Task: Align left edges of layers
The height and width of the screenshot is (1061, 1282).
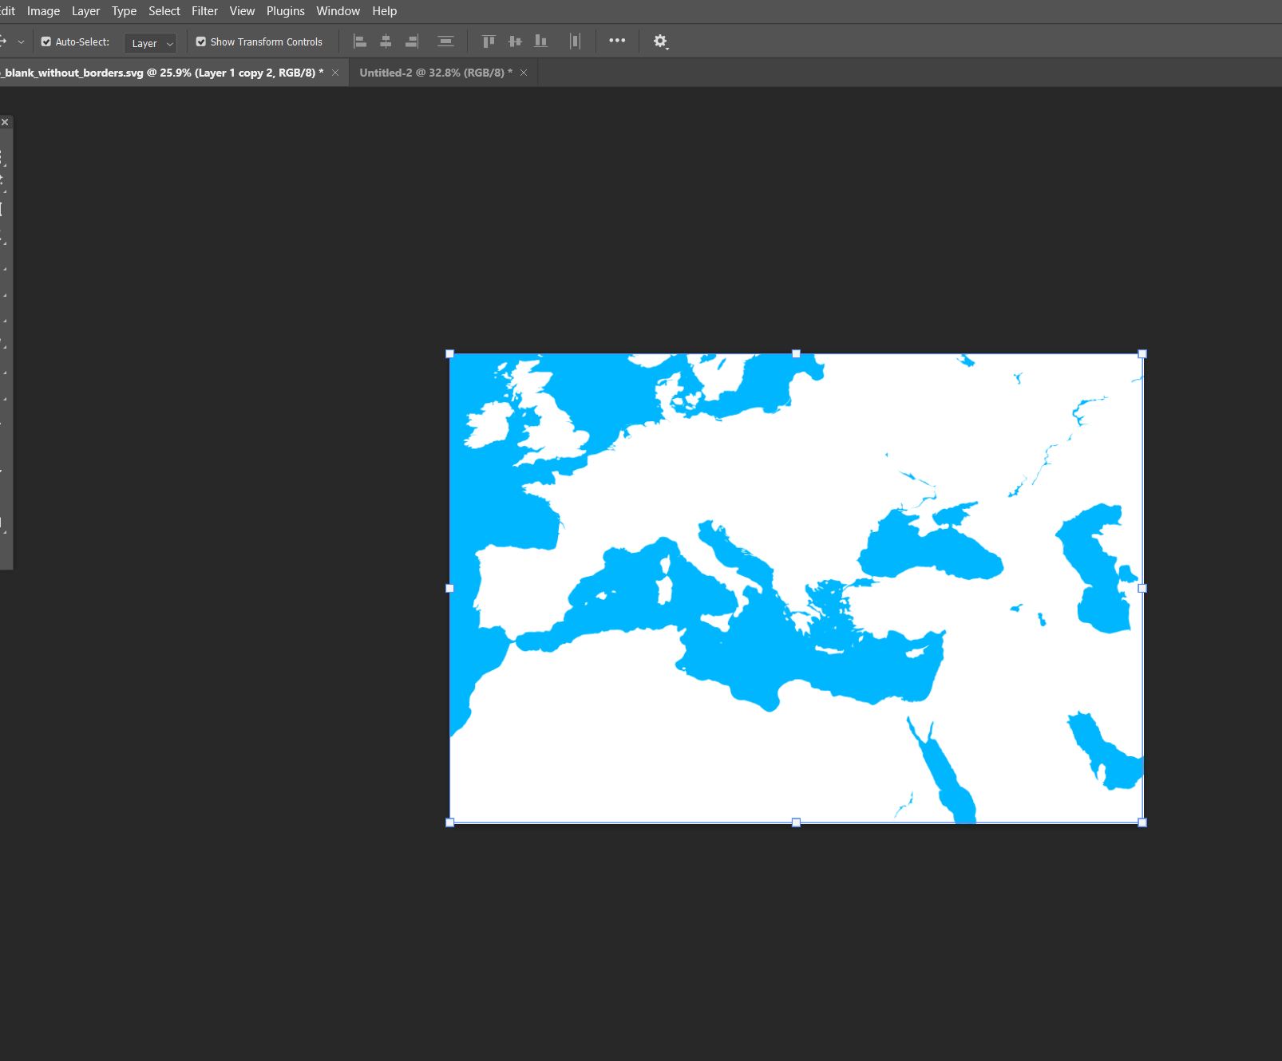Action: click(x=360, y=41)
